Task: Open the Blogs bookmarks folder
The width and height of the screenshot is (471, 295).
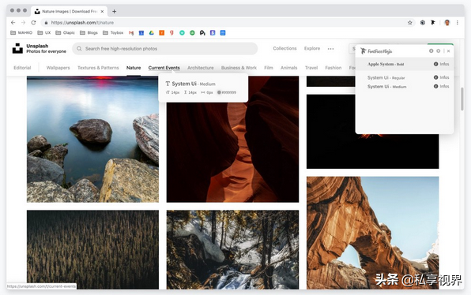Action: (89, 32)
